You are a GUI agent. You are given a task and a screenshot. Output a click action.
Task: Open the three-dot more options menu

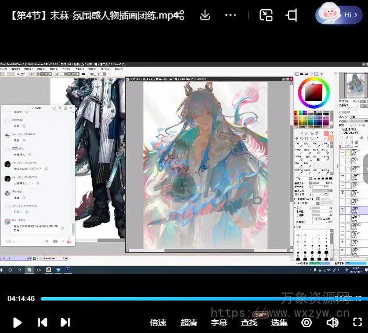click(230, 16)
